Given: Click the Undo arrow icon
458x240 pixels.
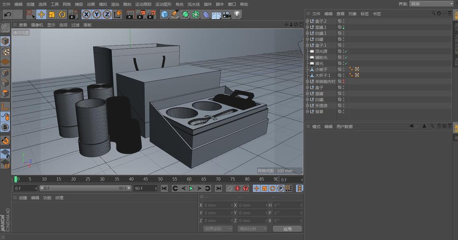Looking at the screenshot, I should (x=7, y=15).
